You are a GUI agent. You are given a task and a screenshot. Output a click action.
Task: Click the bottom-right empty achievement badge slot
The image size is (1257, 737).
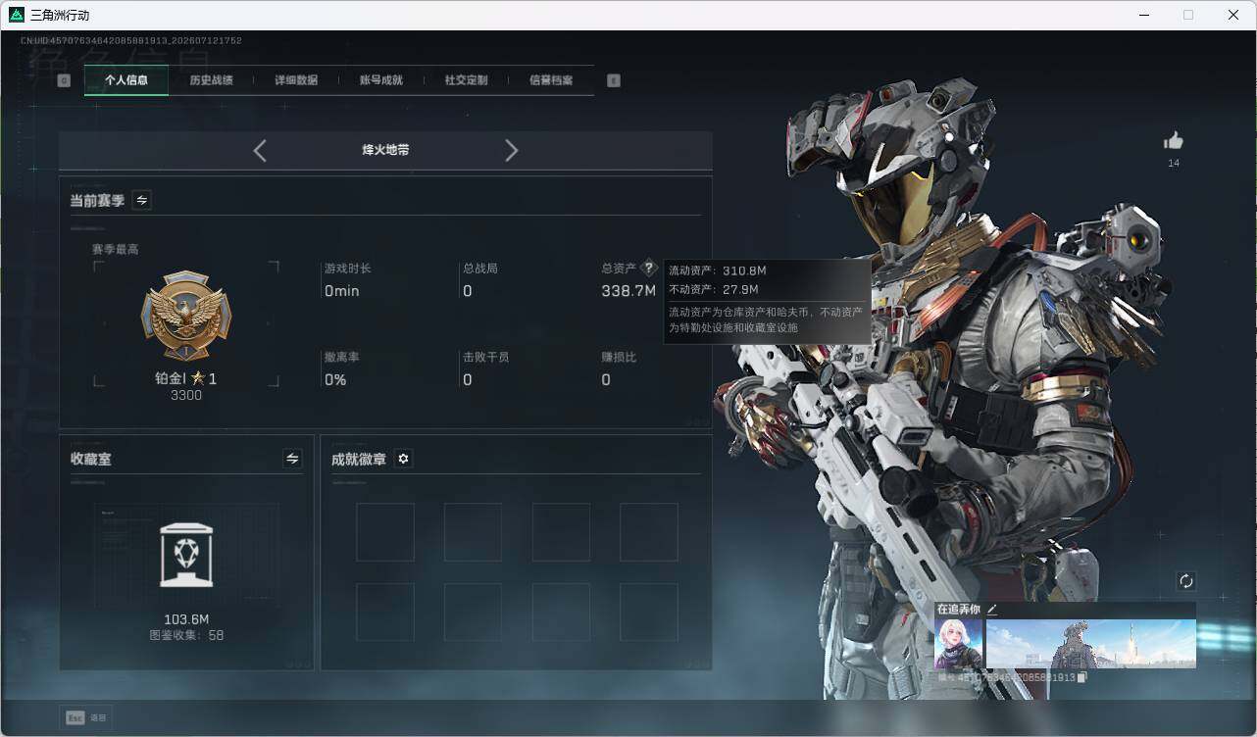tap(649, 613)
